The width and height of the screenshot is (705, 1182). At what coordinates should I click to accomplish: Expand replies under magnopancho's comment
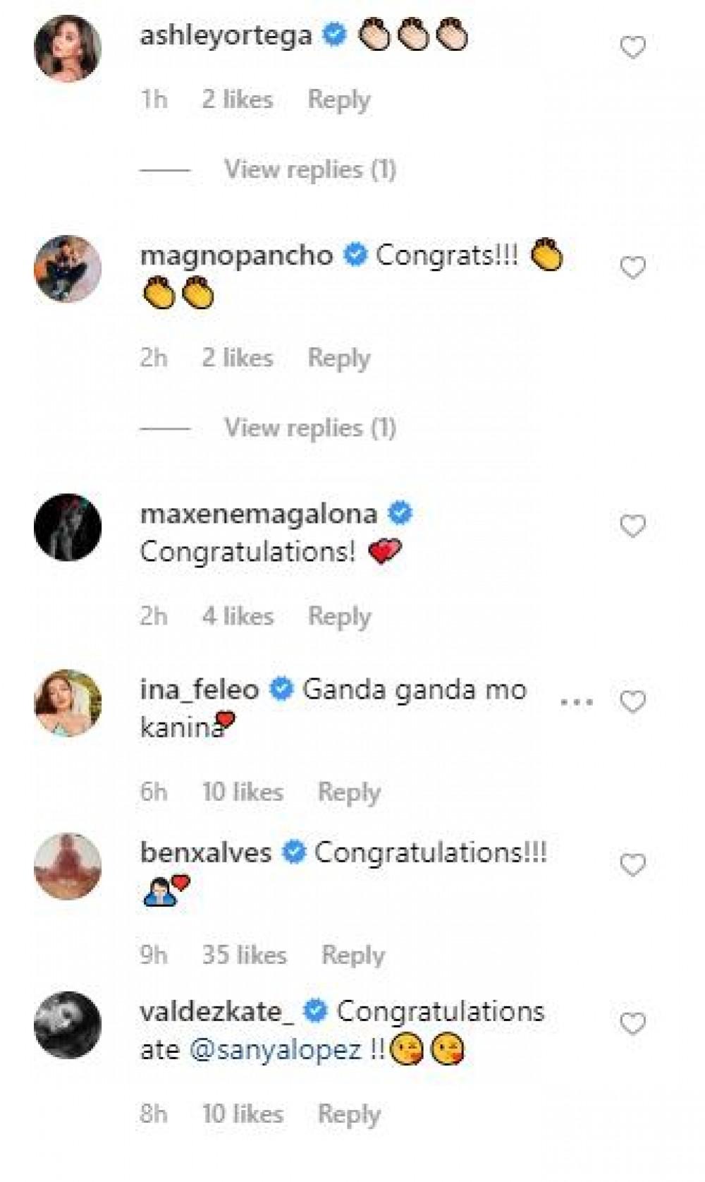click(x=309, y=428)
